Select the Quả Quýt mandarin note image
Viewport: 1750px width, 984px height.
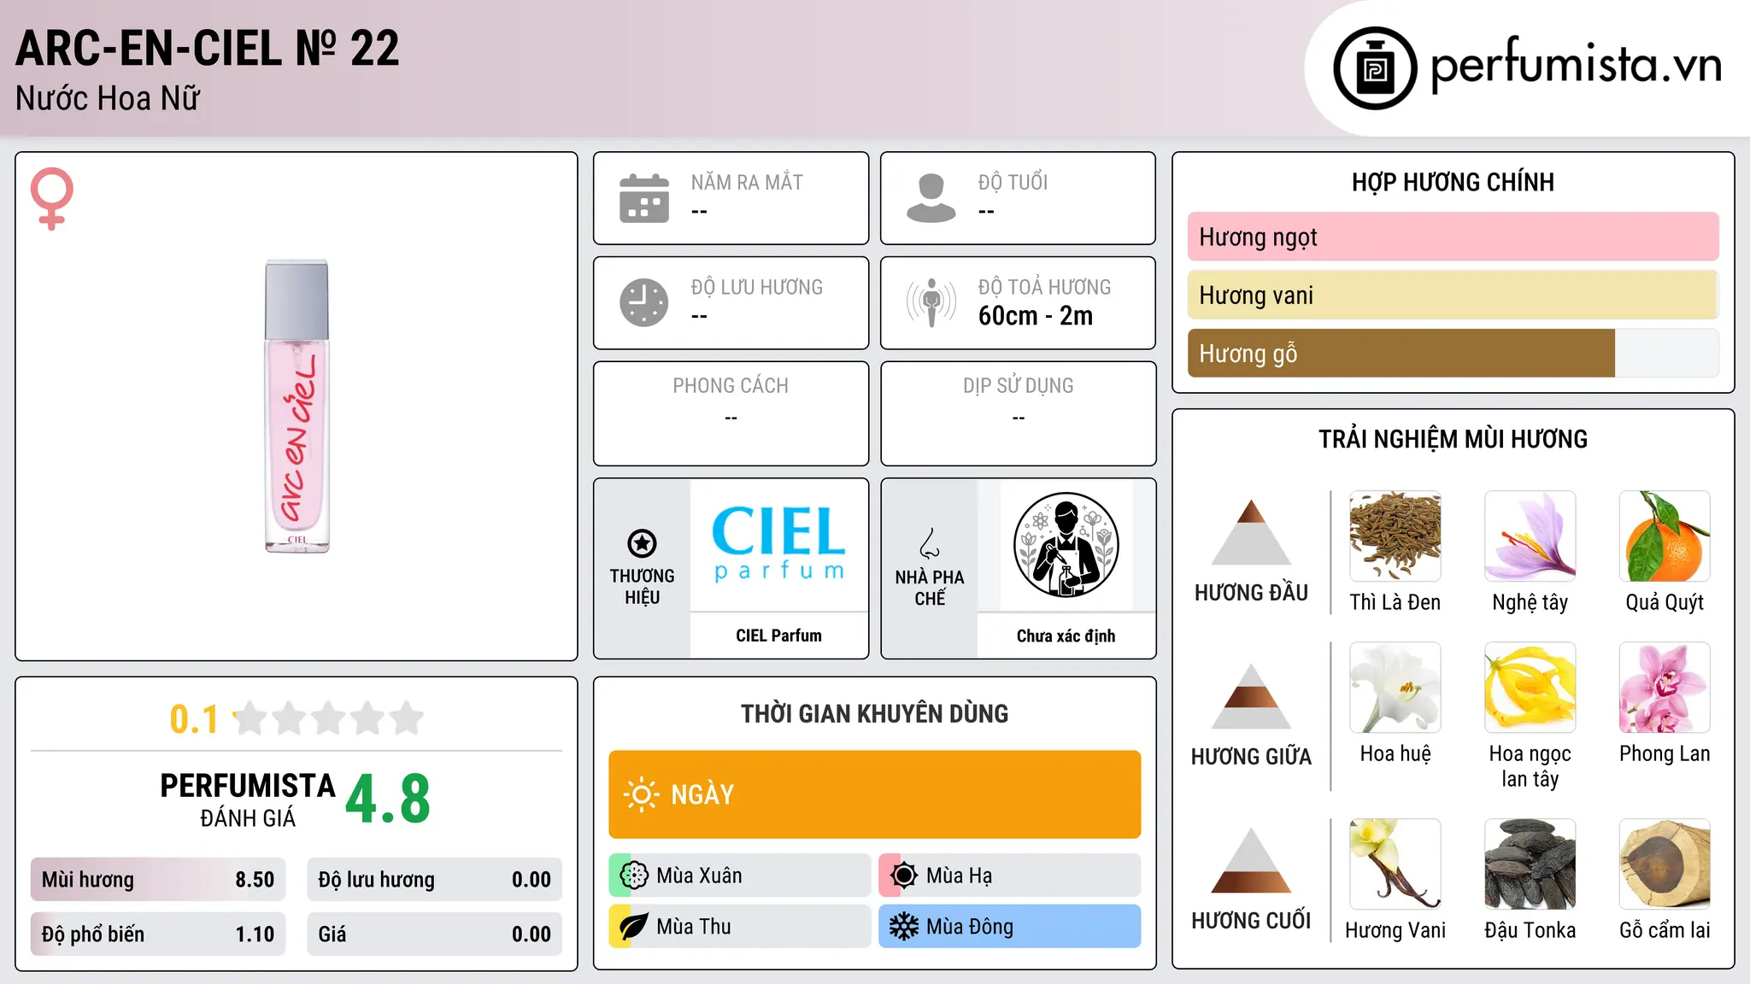click(x=1665, y=536)
